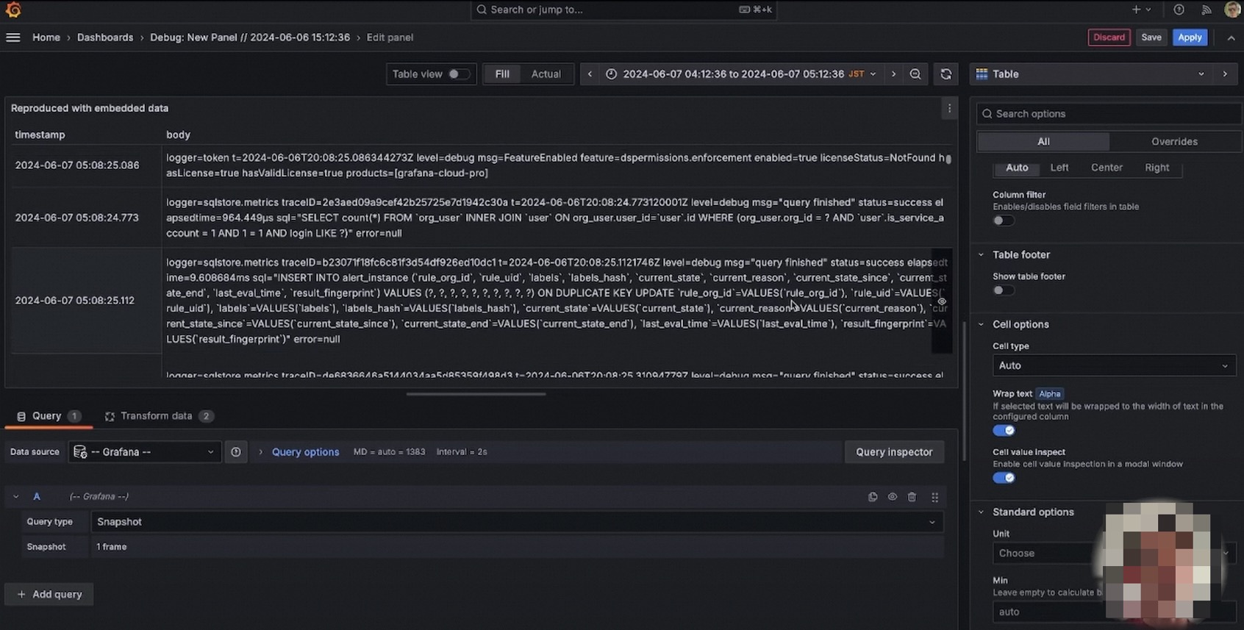This screenshot has width=1244, height=630.
Task: Choose Left column alignment
Action: click(1059, 168)
